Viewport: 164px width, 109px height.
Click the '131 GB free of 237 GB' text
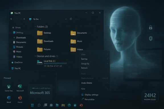[x=53, y=66]
